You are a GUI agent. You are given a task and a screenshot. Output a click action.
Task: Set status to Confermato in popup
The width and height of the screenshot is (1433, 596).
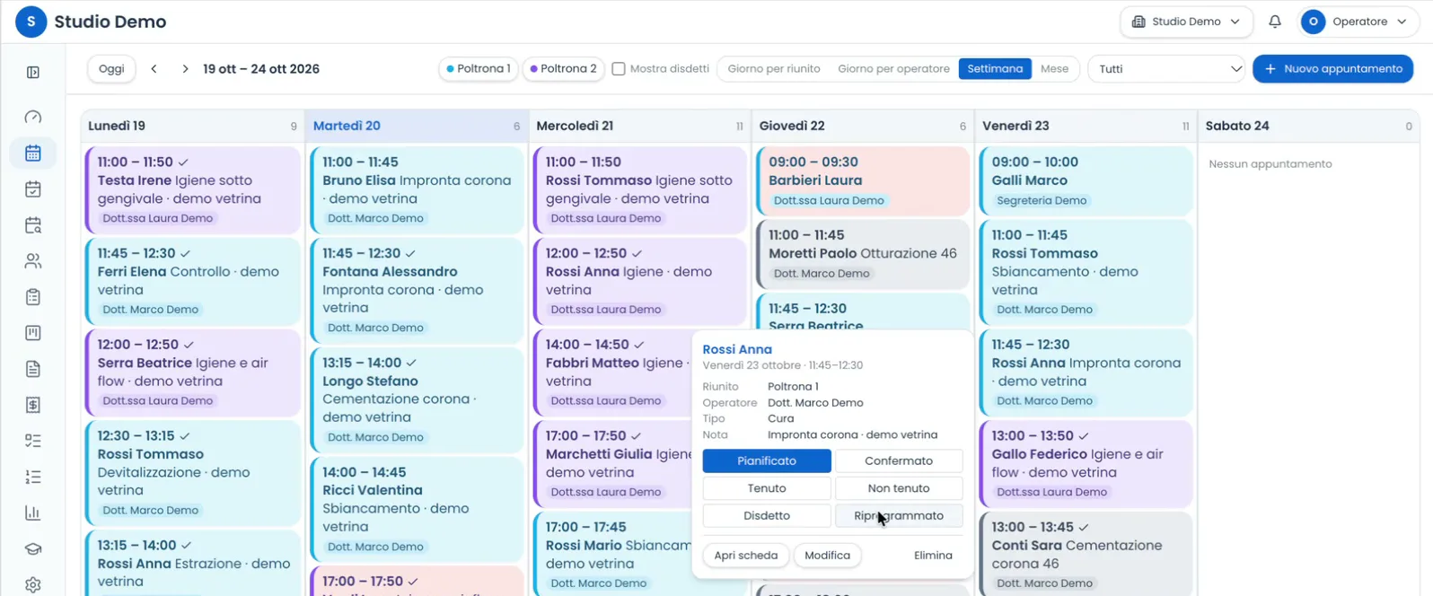tap(899, 461)
